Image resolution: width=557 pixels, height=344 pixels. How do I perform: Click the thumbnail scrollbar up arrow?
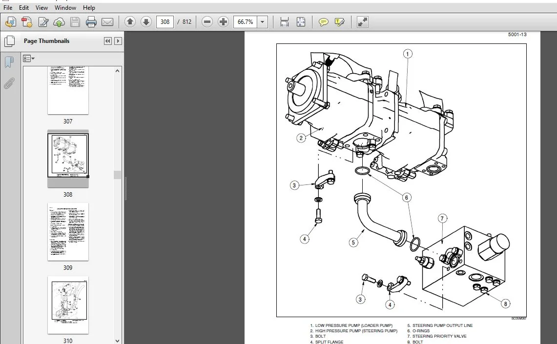(117, 71)
